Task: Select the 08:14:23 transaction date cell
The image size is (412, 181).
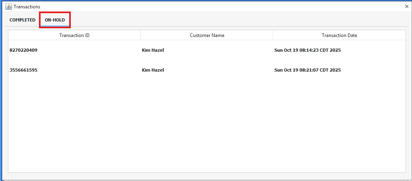Action: pos(307,51)
